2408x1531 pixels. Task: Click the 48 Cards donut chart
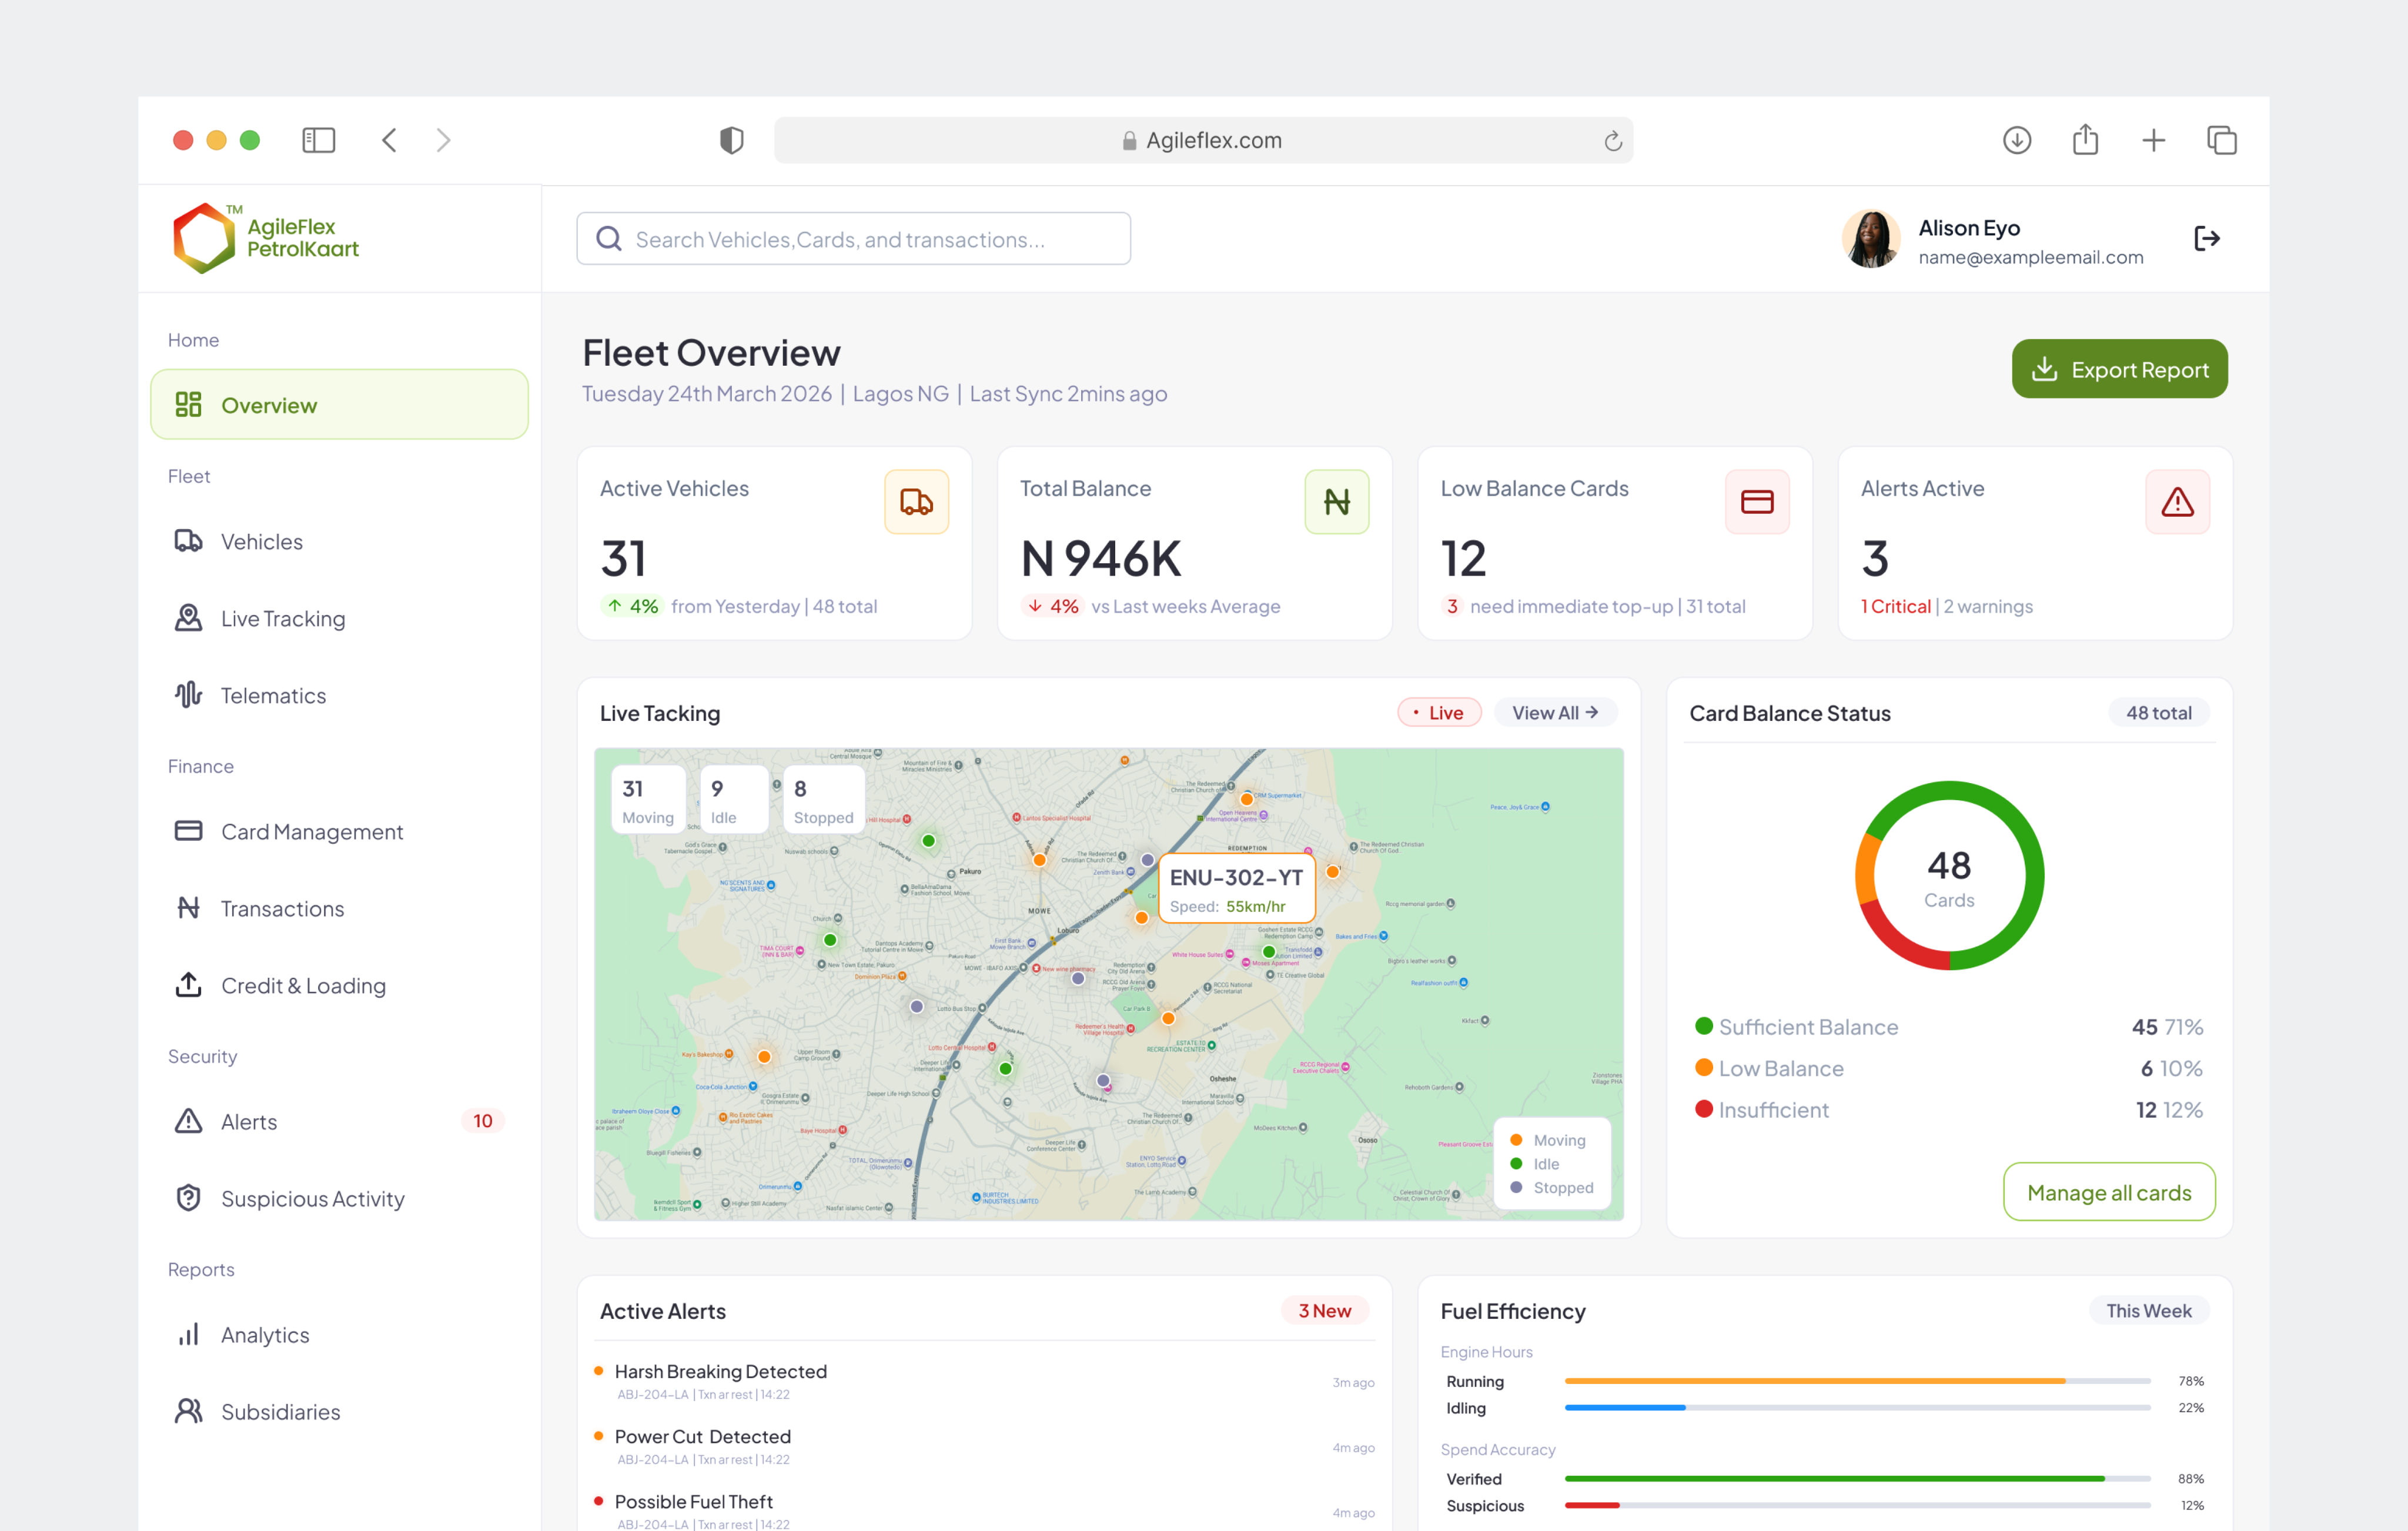click(1949, 876)
